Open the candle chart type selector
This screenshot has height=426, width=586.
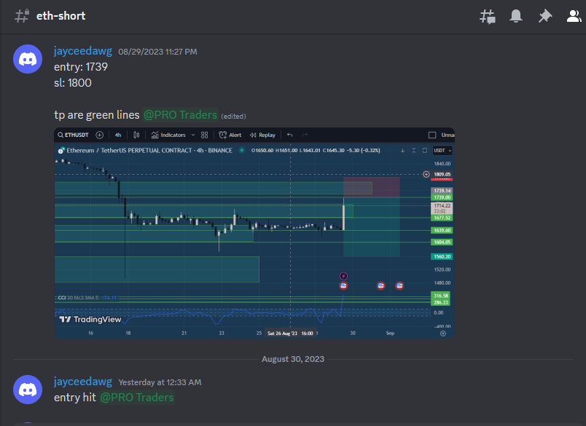pos(136,135)
